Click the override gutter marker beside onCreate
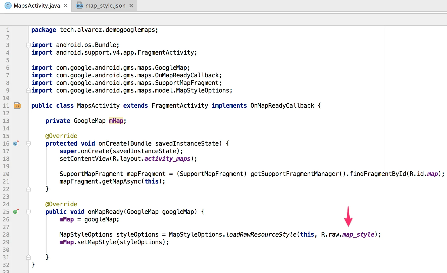447x273 pixels. click(x=16, y=143)
